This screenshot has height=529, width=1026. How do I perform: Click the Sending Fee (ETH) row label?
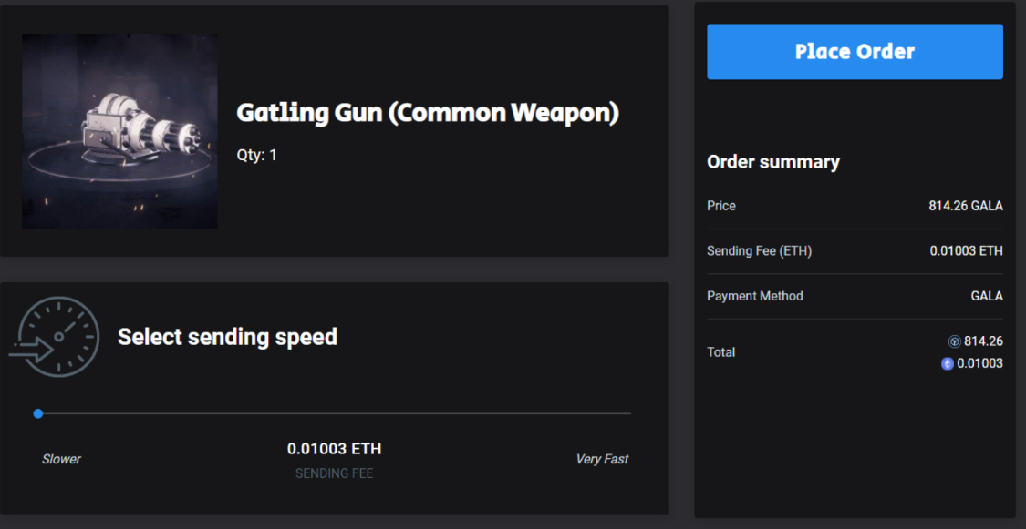click(x=759, y=250)
